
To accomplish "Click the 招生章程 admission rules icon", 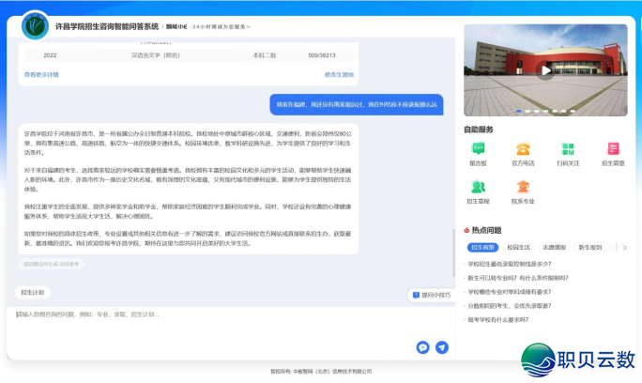I will tap(478, 187).
